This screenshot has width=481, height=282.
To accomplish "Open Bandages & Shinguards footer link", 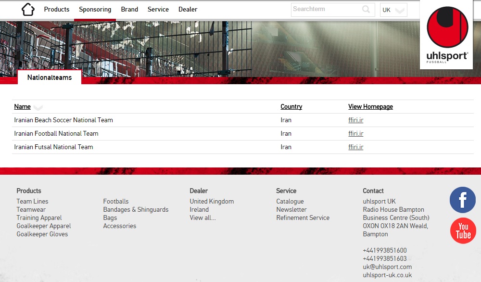I will pos(136,210).
